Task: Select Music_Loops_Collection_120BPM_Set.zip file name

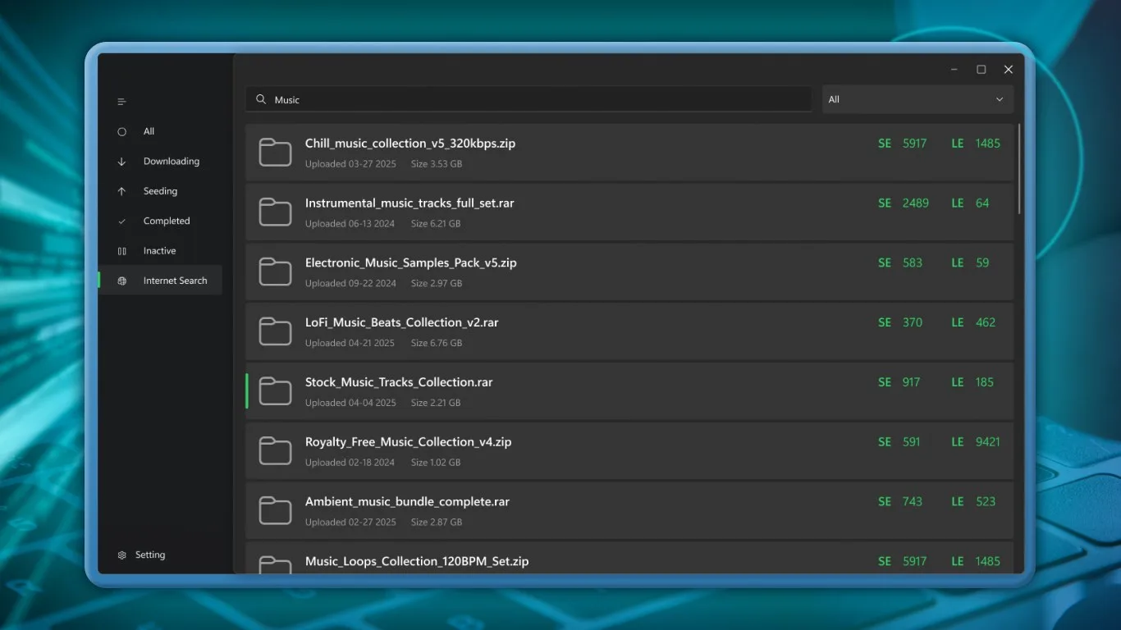Action: coord(417,562)
